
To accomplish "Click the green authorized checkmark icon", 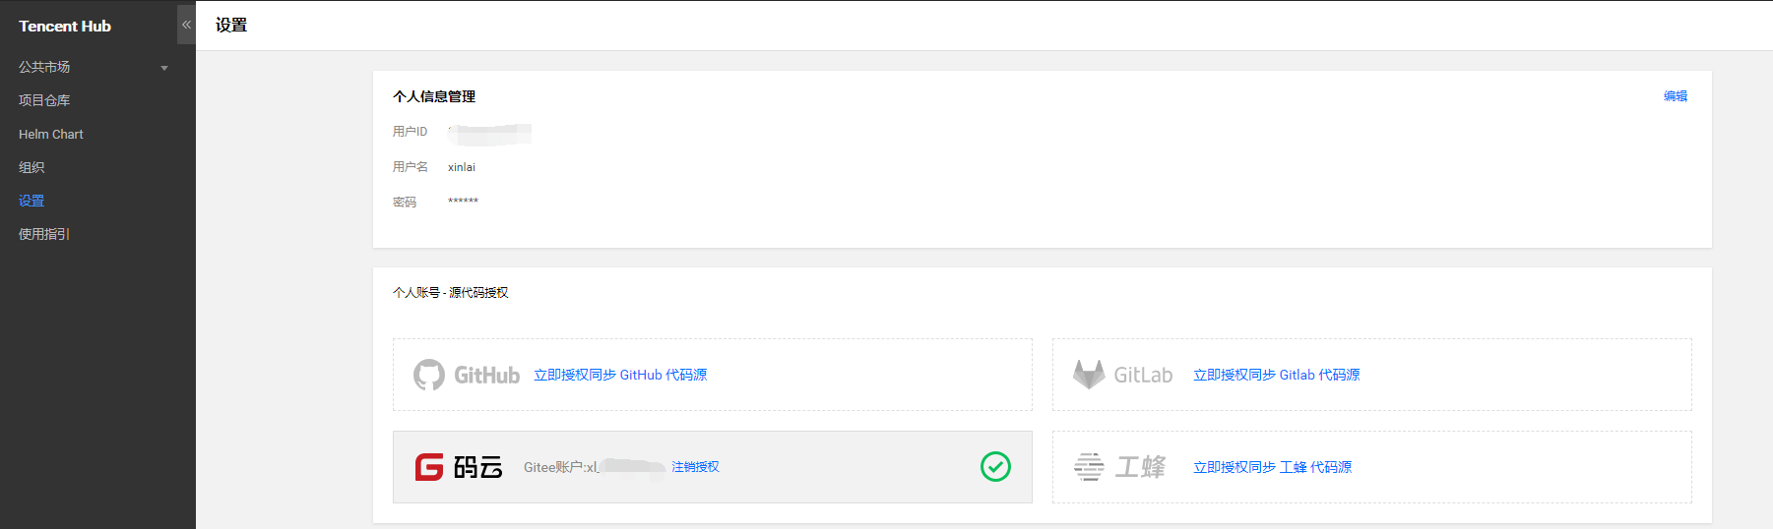I will point(995,467).
